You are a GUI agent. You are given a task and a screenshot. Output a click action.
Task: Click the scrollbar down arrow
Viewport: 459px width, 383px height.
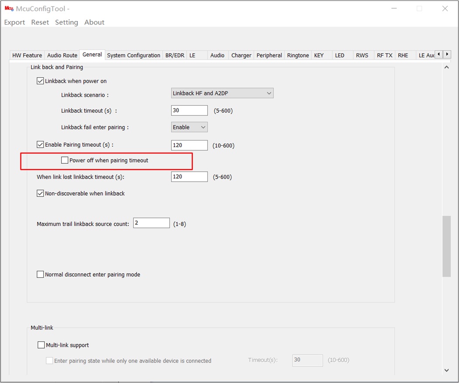click(x=446, y=370)
